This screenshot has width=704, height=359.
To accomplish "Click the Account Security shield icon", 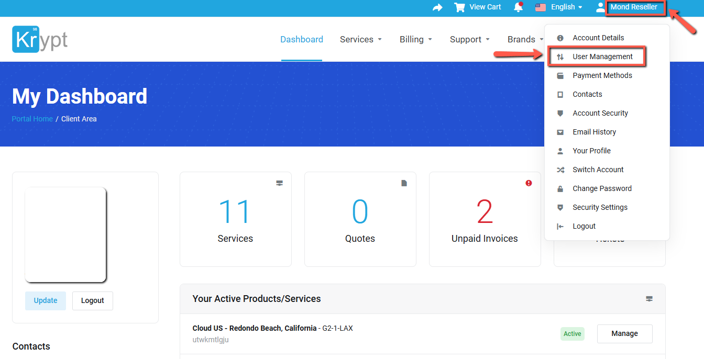I will click(560, 113).
